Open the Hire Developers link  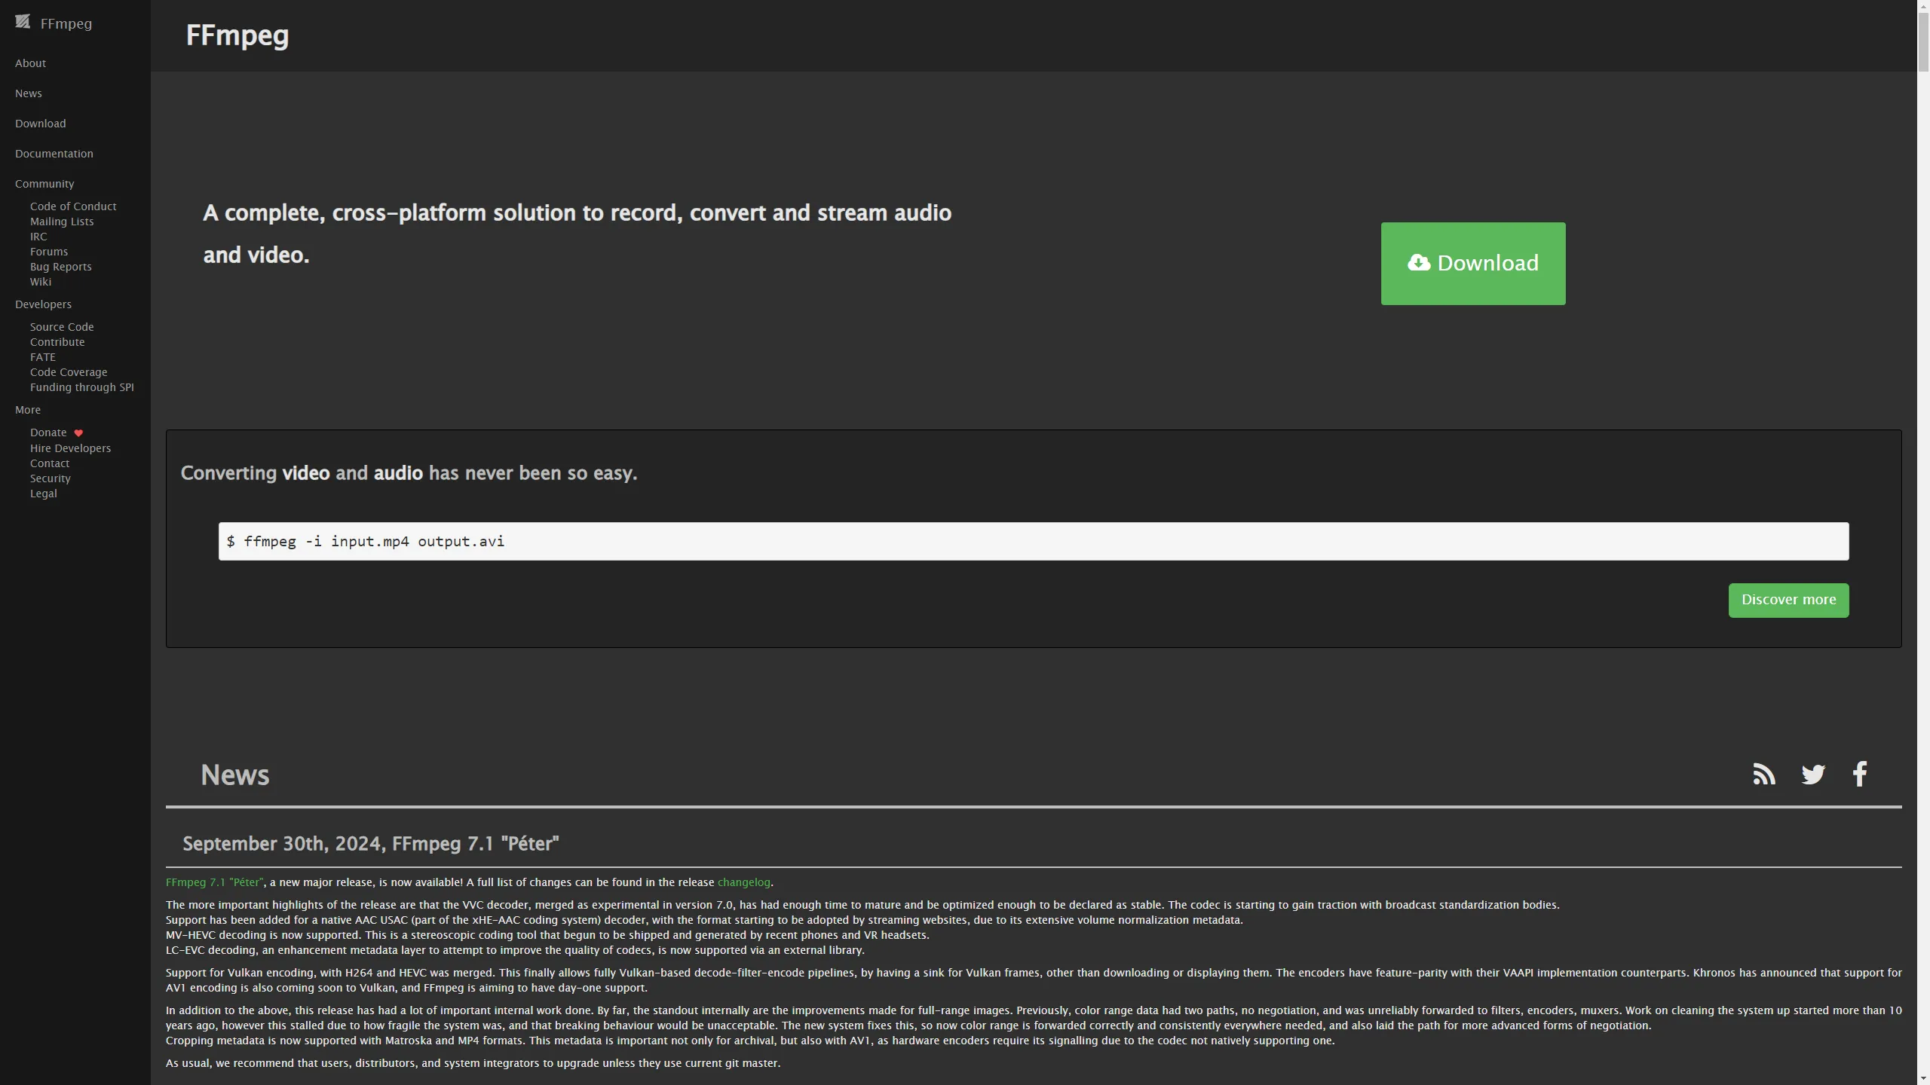click(70, 448)
